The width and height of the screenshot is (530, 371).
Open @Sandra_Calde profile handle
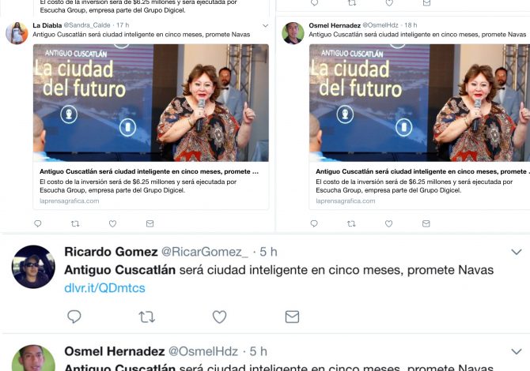tap(87, 25)
